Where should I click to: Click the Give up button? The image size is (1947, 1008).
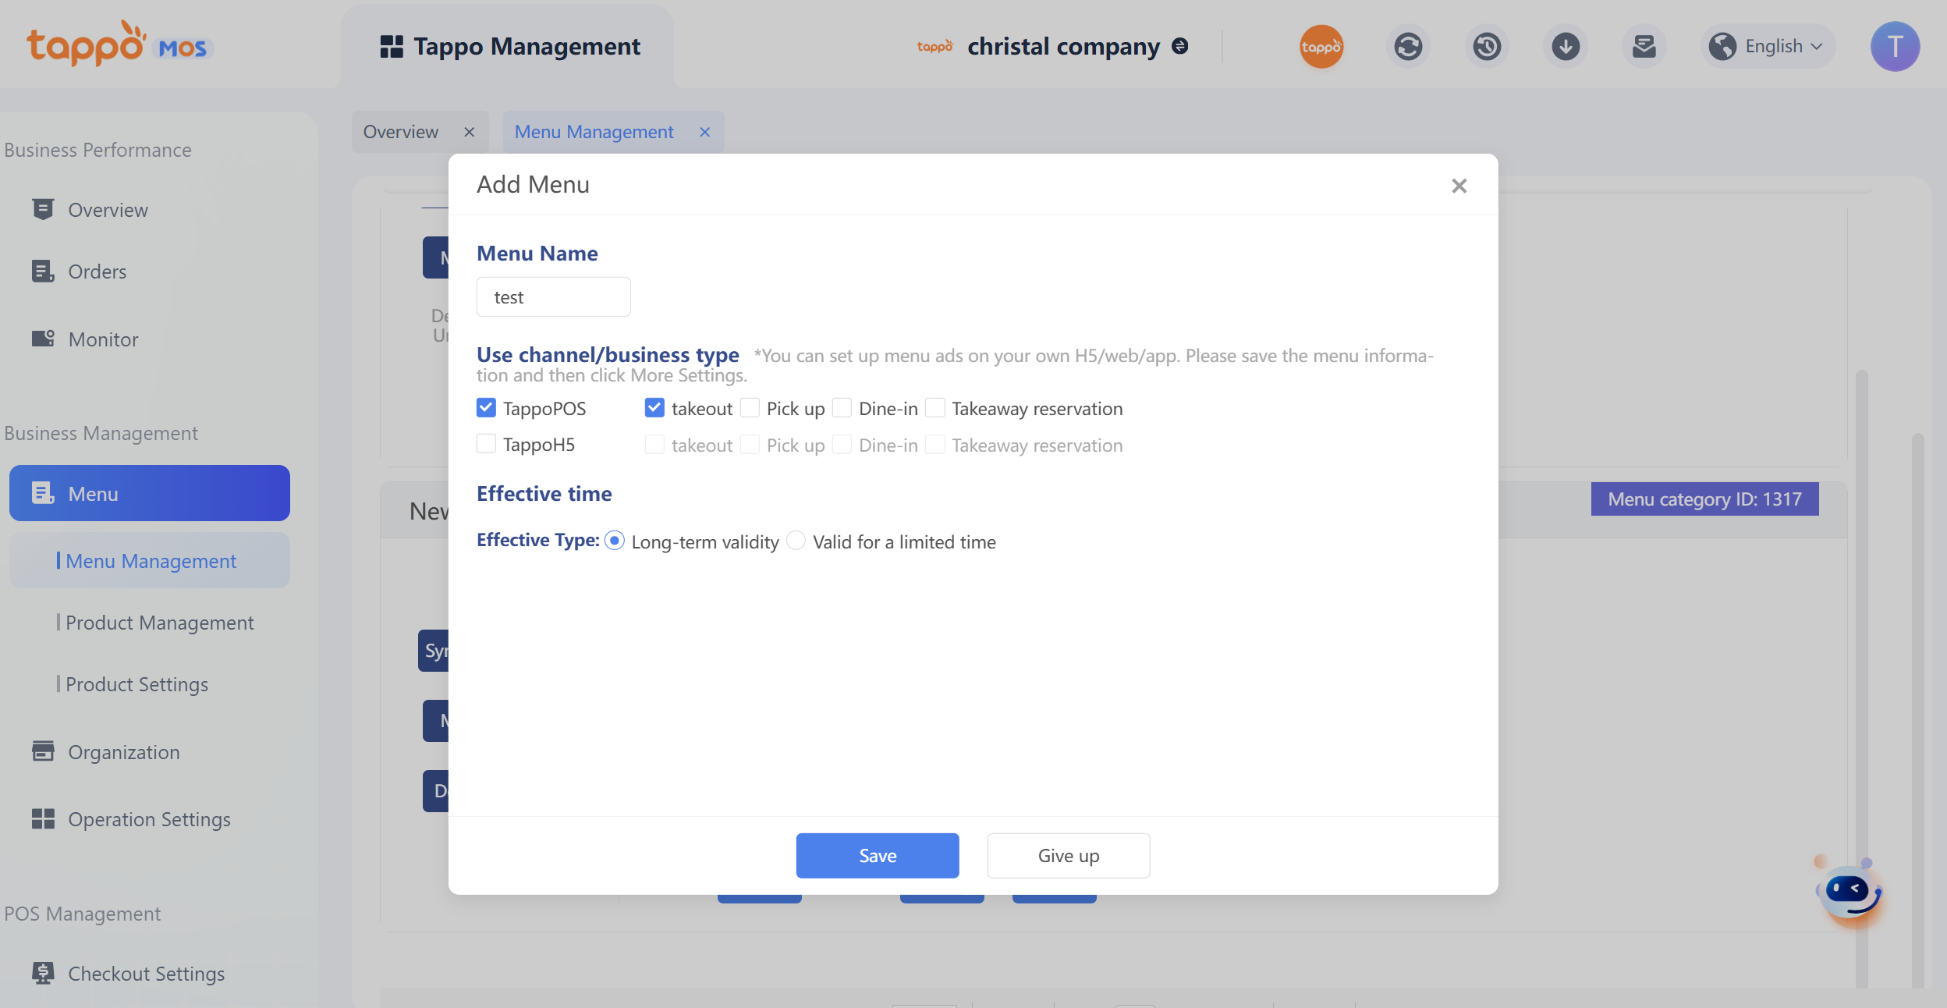pos(1068,856)
